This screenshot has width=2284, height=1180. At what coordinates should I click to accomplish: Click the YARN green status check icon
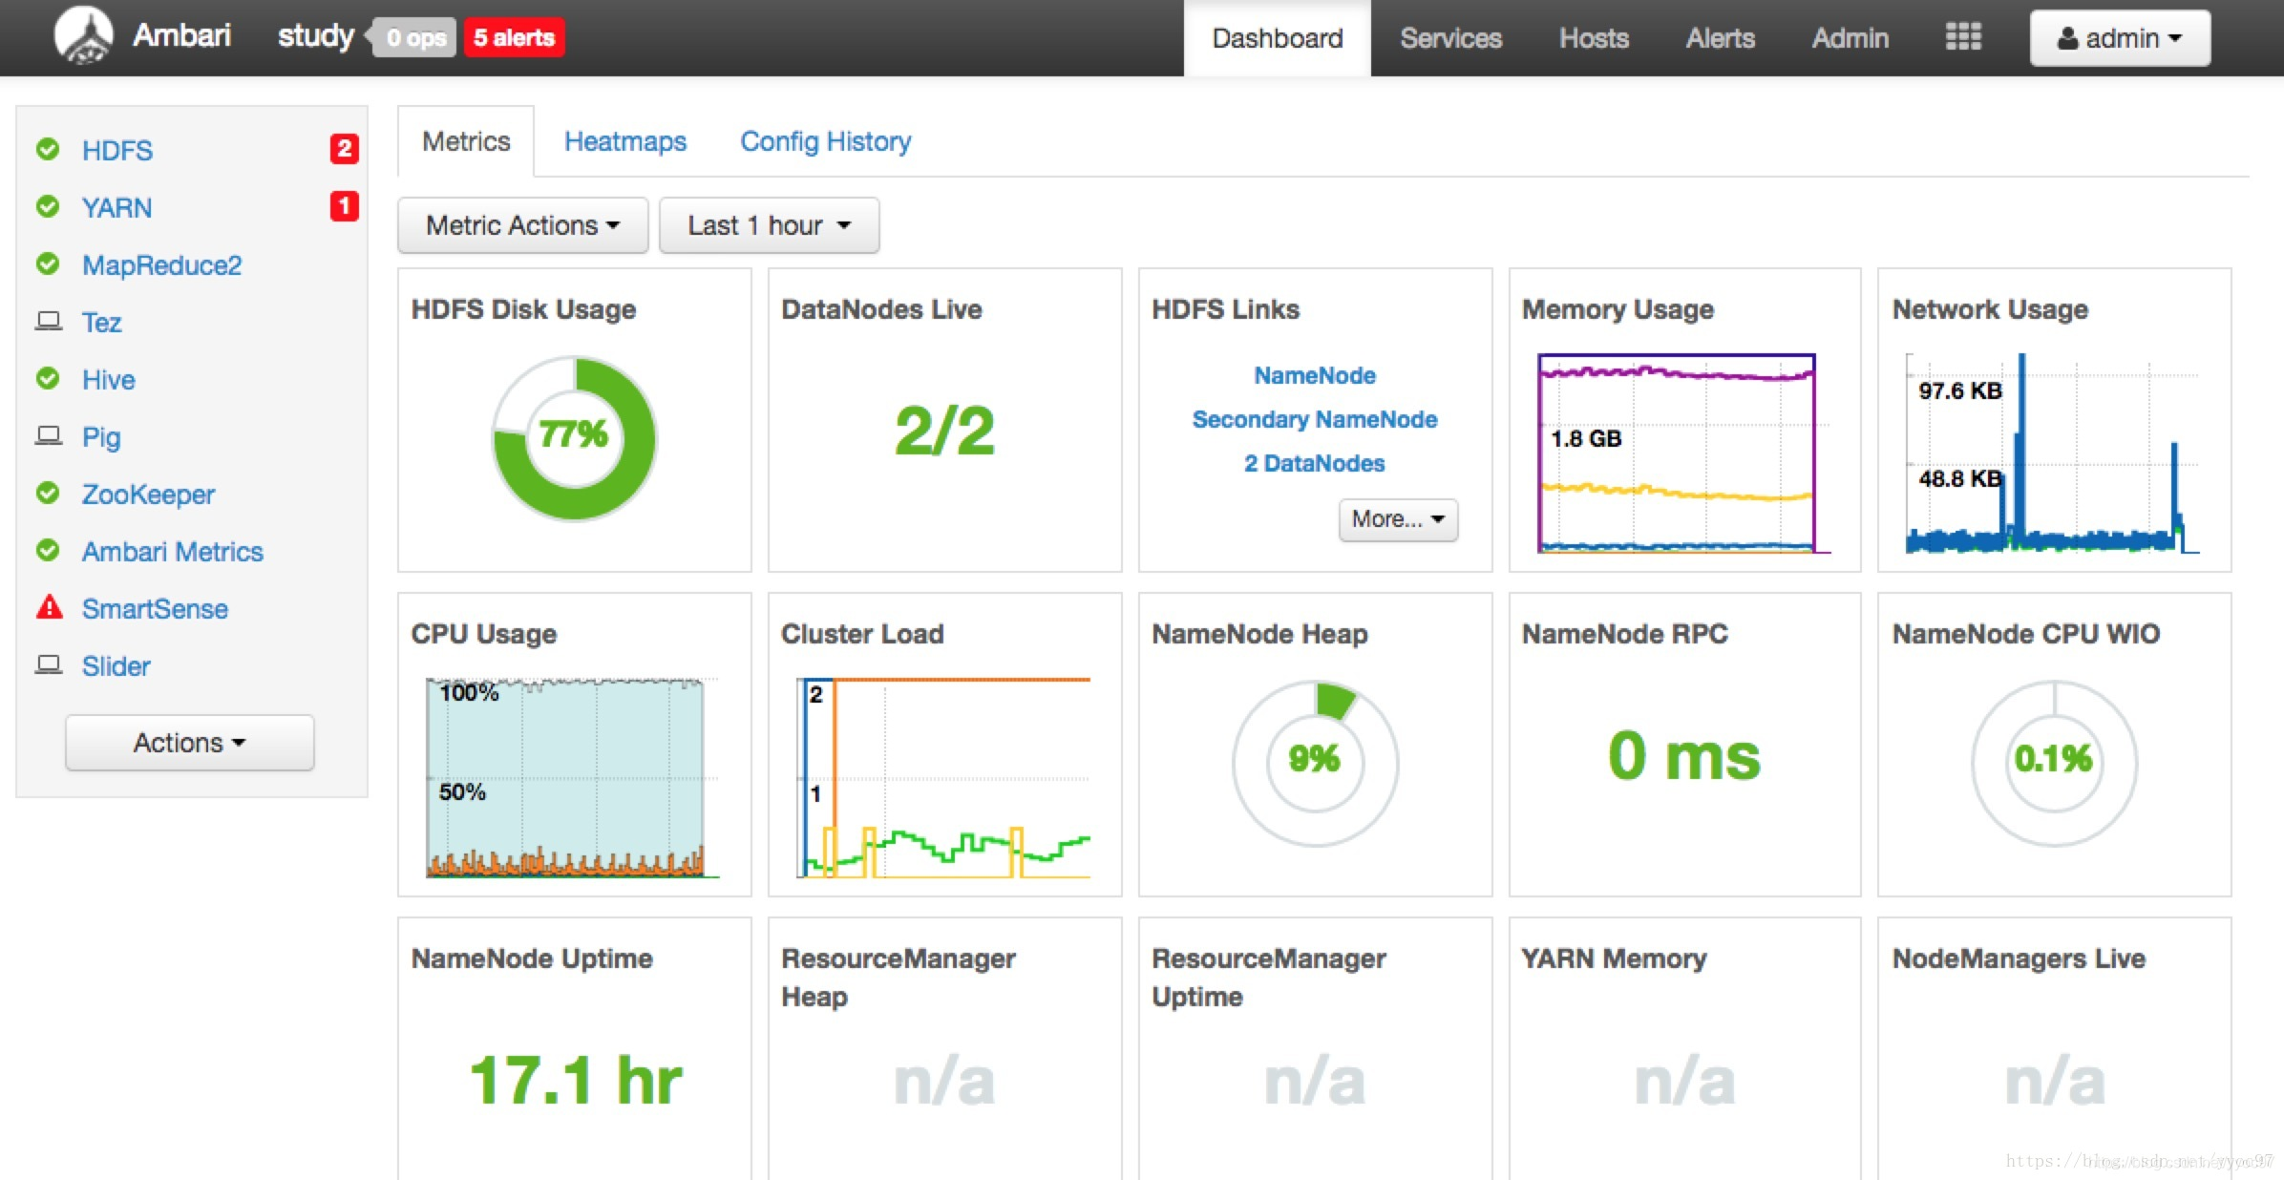point(48,206)
